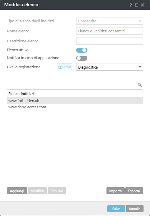Viewport: 150px width, 216px height.
Task: Close dialog with the X icon
Action: coord(143,5)
